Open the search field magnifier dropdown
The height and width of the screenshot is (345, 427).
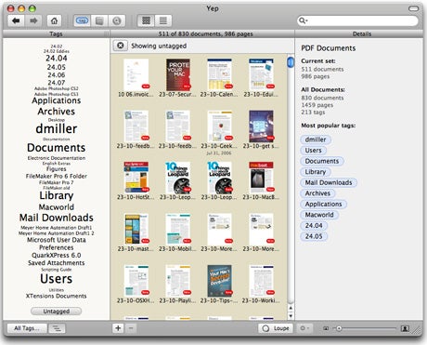point(303,20)
